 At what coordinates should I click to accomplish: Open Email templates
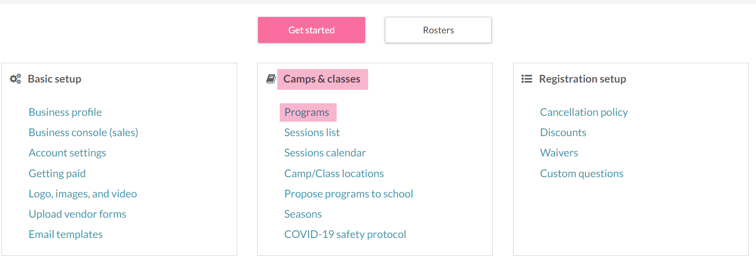[x=66, y=235]
